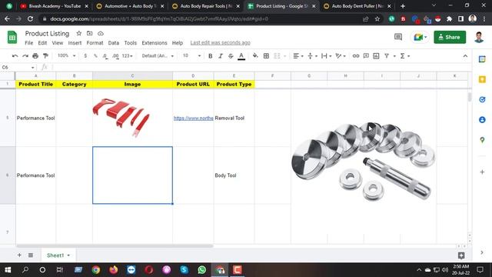492x277 pixels.
Task: Insert comment from toolbar
Action: [366, 56]
